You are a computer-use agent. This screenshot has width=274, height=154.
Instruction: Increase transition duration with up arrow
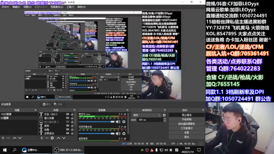click(165, 119)
